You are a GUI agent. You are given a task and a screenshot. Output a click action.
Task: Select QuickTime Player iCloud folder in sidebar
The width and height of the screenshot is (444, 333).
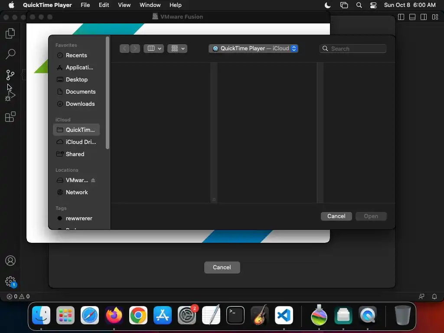(76, 130)
